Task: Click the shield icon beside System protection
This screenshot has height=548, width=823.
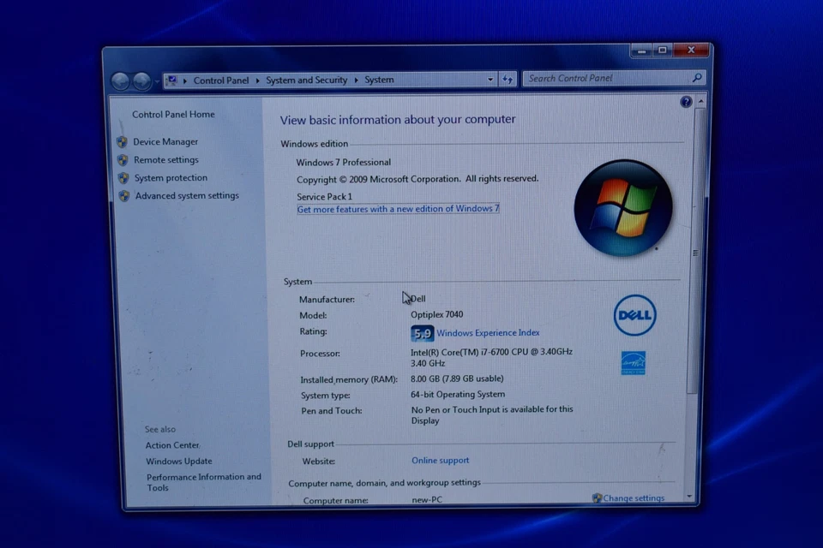Action: 123,178
